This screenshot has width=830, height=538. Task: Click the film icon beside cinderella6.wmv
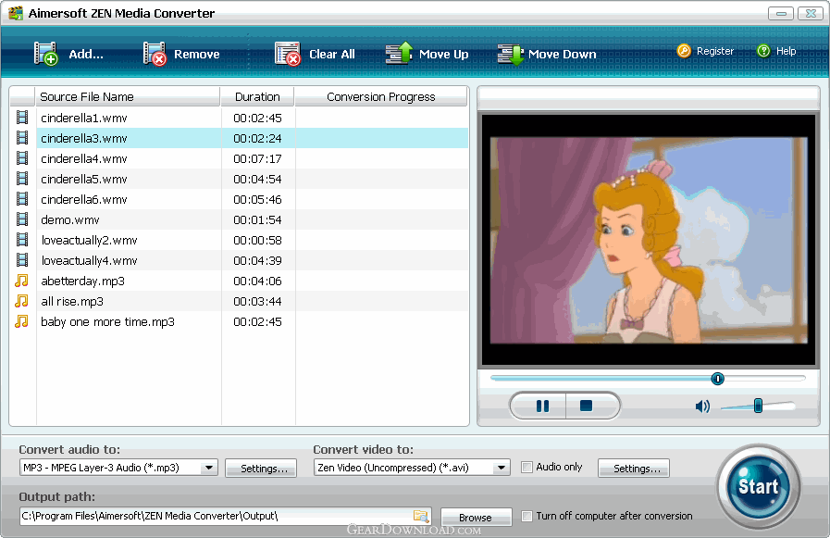[22, 198]
